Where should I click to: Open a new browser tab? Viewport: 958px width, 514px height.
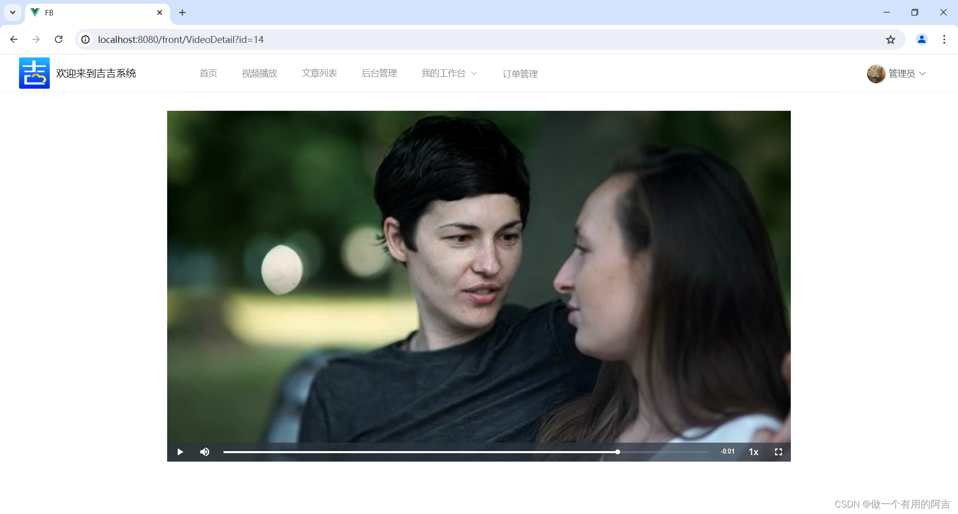[x=183, y=12]
